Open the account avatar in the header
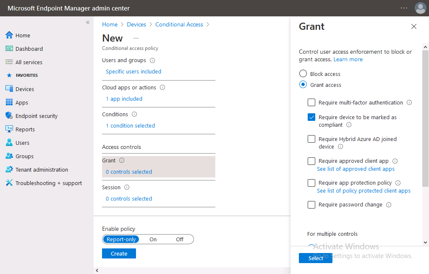The width and height of the screenshot is (429, 274). tap(420, 8)
